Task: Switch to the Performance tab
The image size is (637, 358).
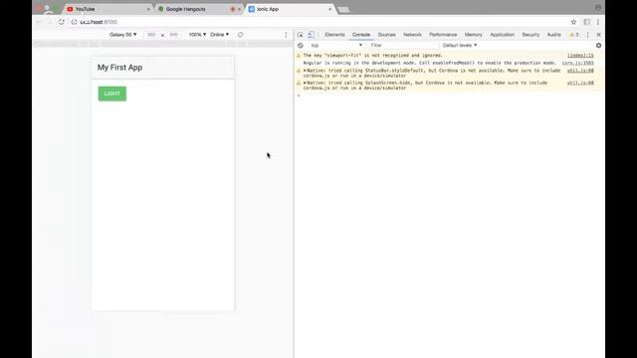Action: click(x=443, y=35)
